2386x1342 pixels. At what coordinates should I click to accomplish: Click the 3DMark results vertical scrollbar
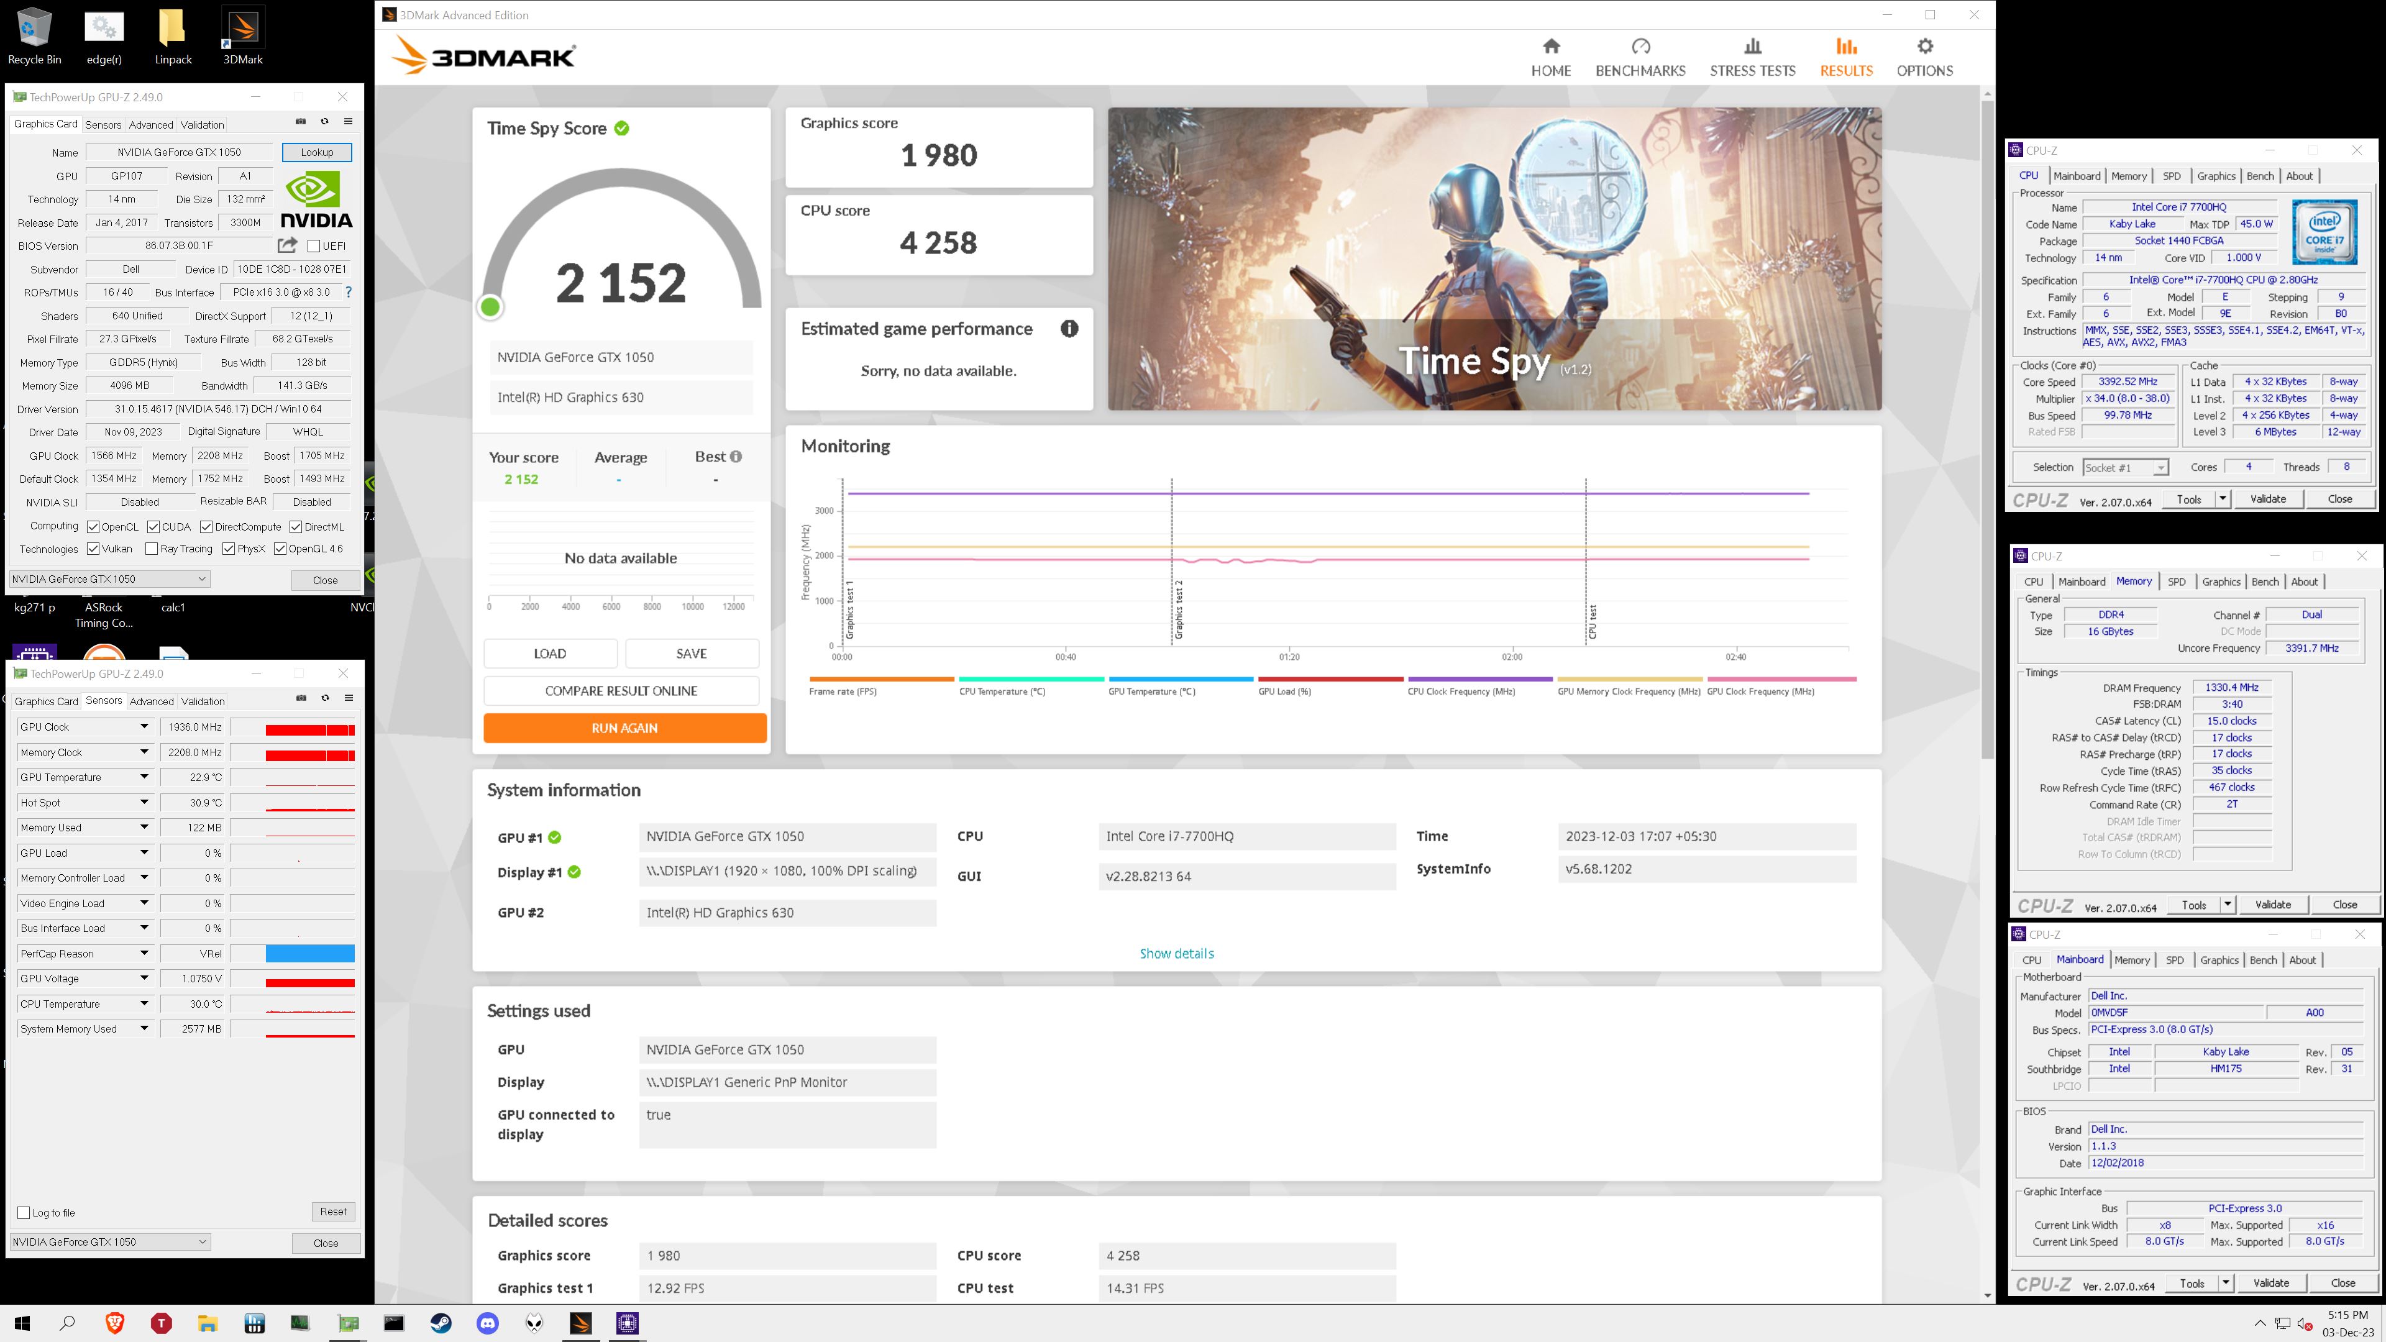(1987, 431)
